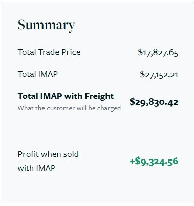Click the bold $29,830.42 amount

[154, 102]
